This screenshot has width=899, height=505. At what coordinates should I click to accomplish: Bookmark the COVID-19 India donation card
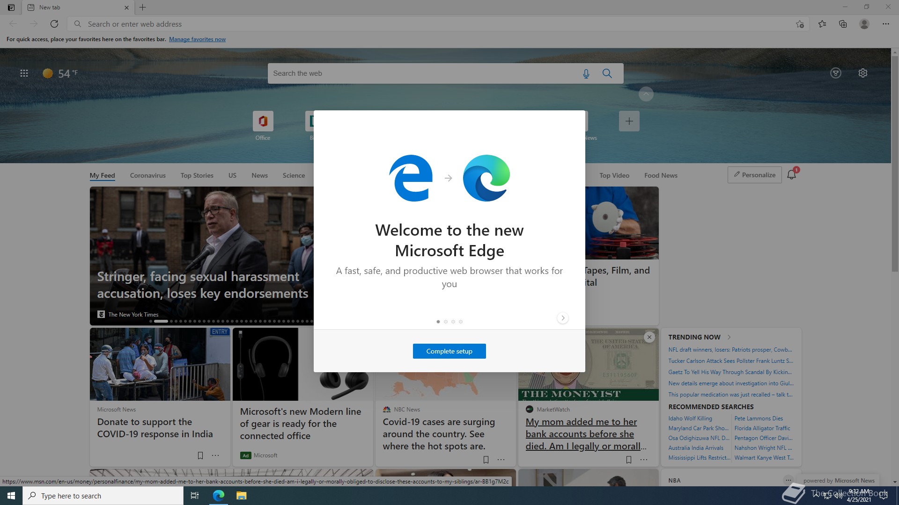pos(200,455)
